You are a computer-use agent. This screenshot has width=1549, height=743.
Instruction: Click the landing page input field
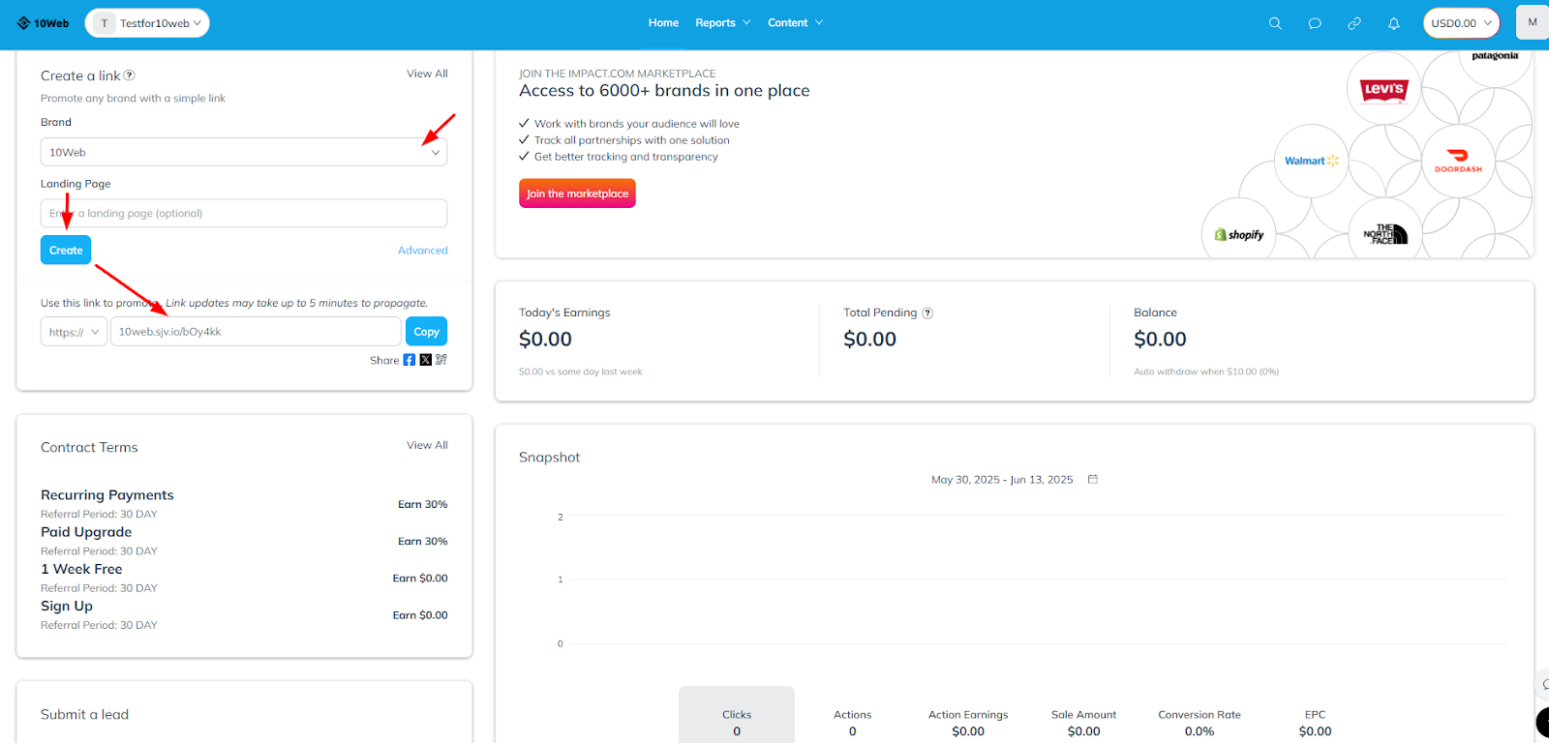tap(244, 213)
